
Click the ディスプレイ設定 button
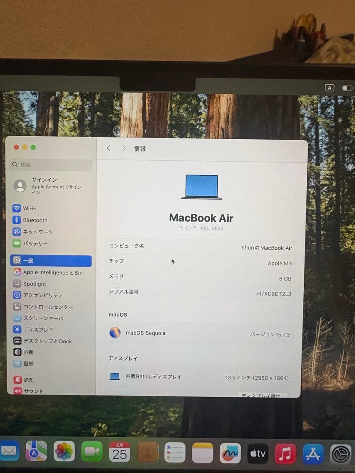[262, 395]
